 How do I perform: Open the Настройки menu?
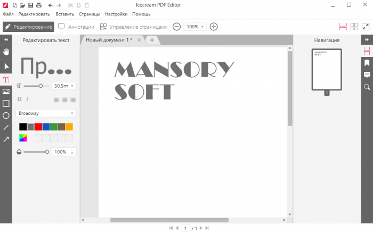(x=116, y=14)
